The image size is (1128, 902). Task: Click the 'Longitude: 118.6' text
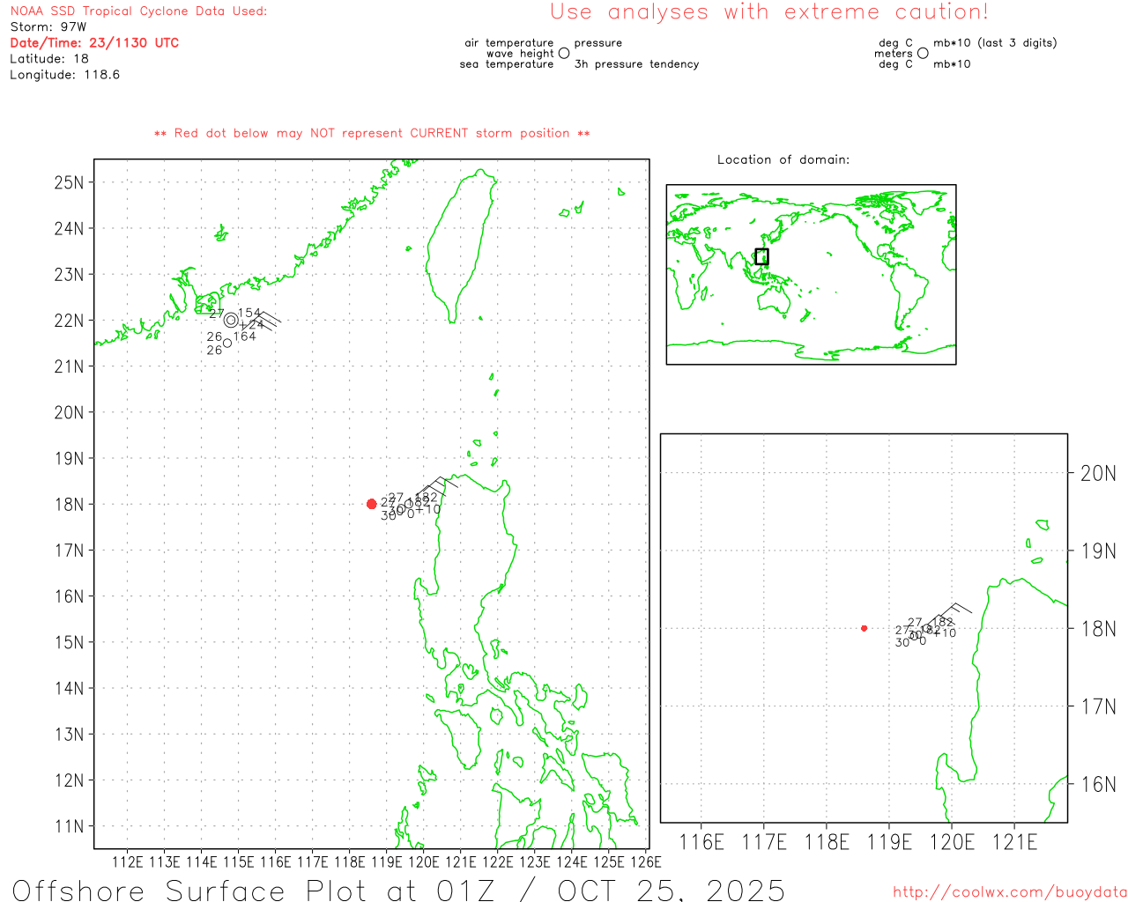click(x=64, y=75)
